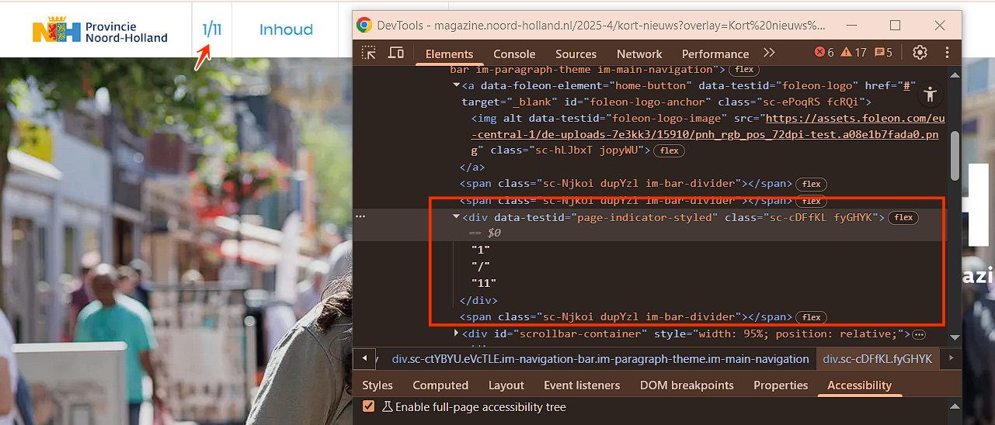Open the DevTools three-dot customize menu

[947, 53]
